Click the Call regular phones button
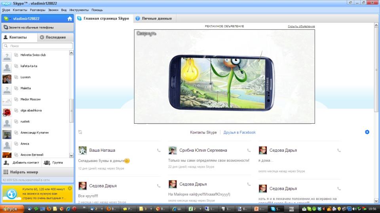 click(38, 27)
